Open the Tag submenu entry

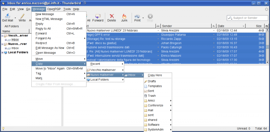(59, 73)
